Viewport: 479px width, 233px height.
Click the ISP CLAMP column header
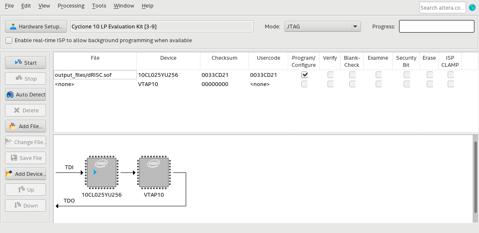tap(450, 61)
